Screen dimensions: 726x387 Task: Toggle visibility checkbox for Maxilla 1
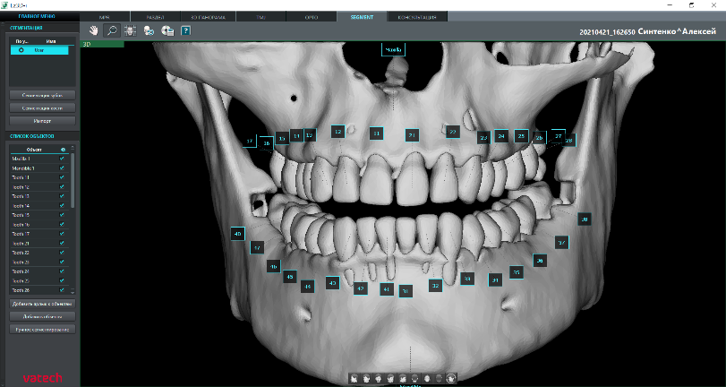(62, 159)
